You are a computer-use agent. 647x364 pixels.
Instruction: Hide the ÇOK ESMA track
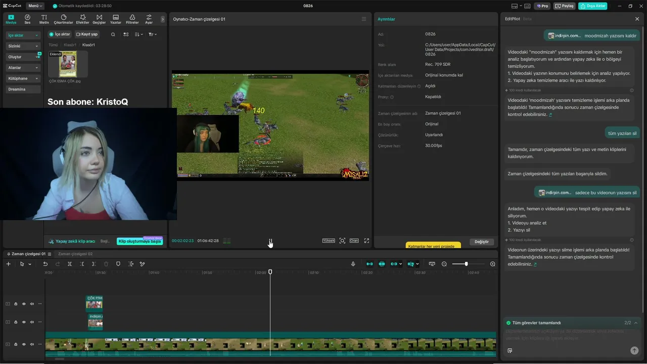(x=24, y=304)
